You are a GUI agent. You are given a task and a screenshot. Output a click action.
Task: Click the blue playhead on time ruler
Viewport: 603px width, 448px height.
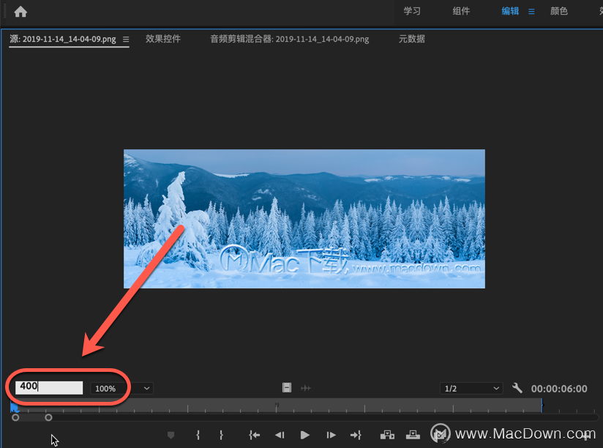(14, 407)
